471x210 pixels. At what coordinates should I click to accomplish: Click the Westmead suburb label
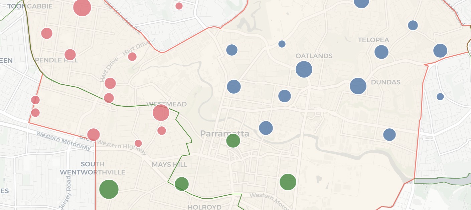point(166,104)
